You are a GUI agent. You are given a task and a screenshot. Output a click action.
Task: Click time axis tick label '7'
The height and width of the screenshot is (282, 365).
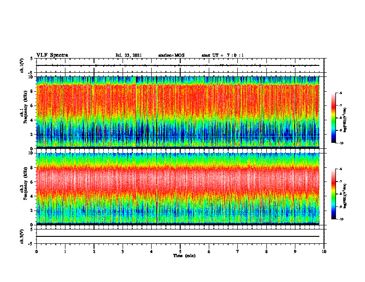point(238,252)
